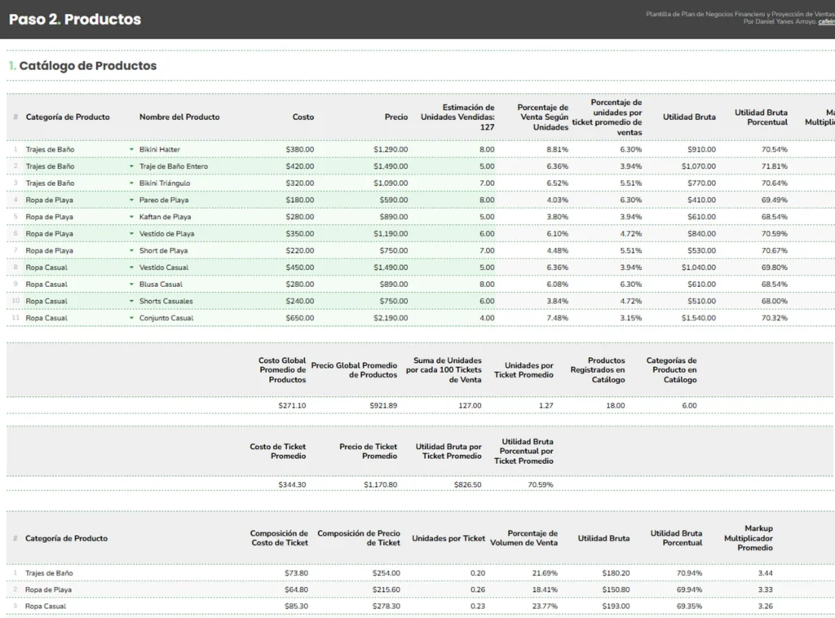Click the $215.60 ticket price composition cell
Screen dimensions: 835x618
click(x=386, y=589)
